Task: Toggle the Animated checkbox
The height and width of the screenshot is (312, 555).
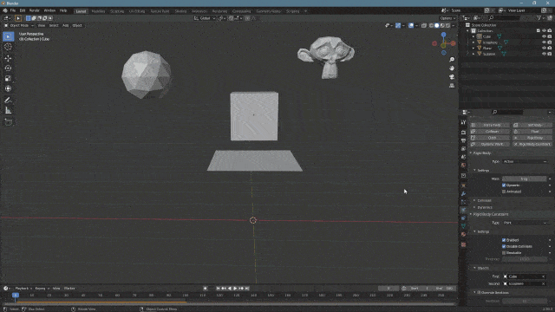Action: coord(504,192)
